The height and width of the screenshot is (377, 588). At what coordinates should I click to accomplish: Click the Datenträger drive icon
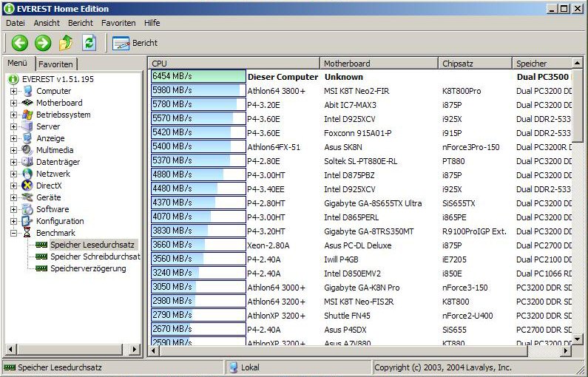click(x=27, y=162)
